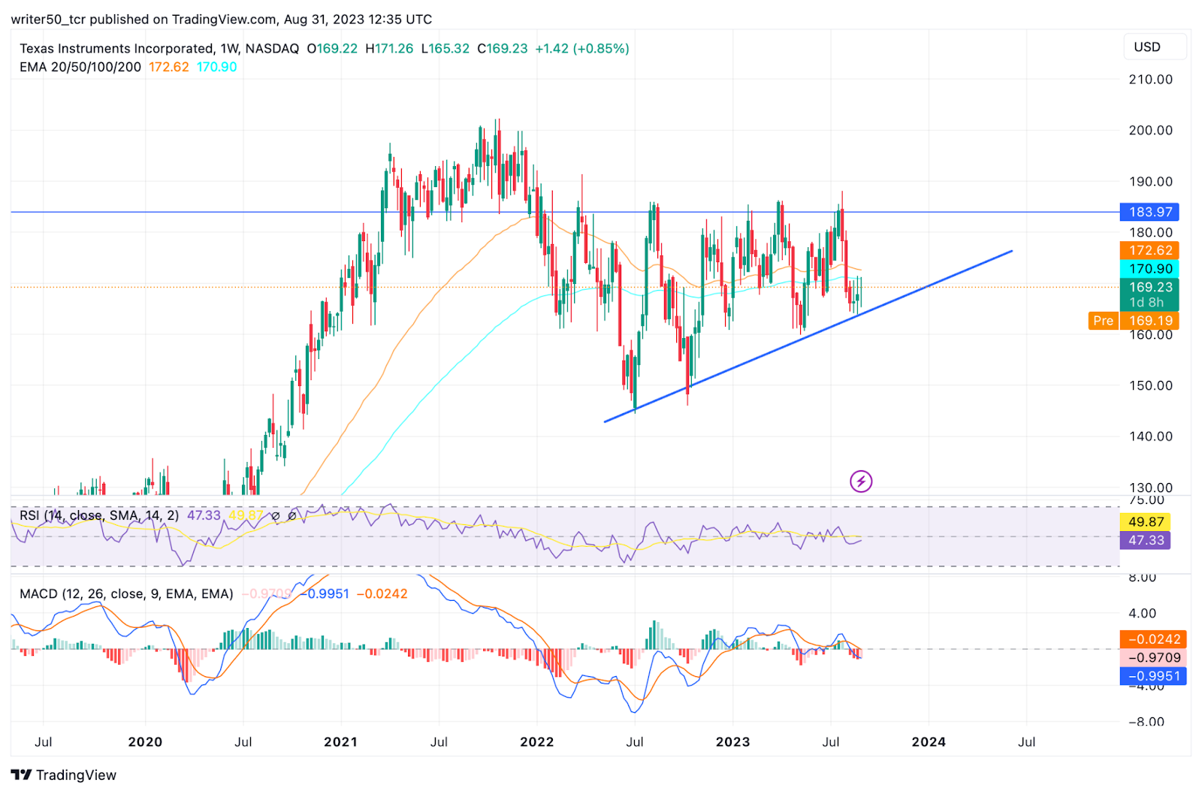Click the 2021 label on time axis
This screenshot has width=1202, height=794.
point(340,741)
